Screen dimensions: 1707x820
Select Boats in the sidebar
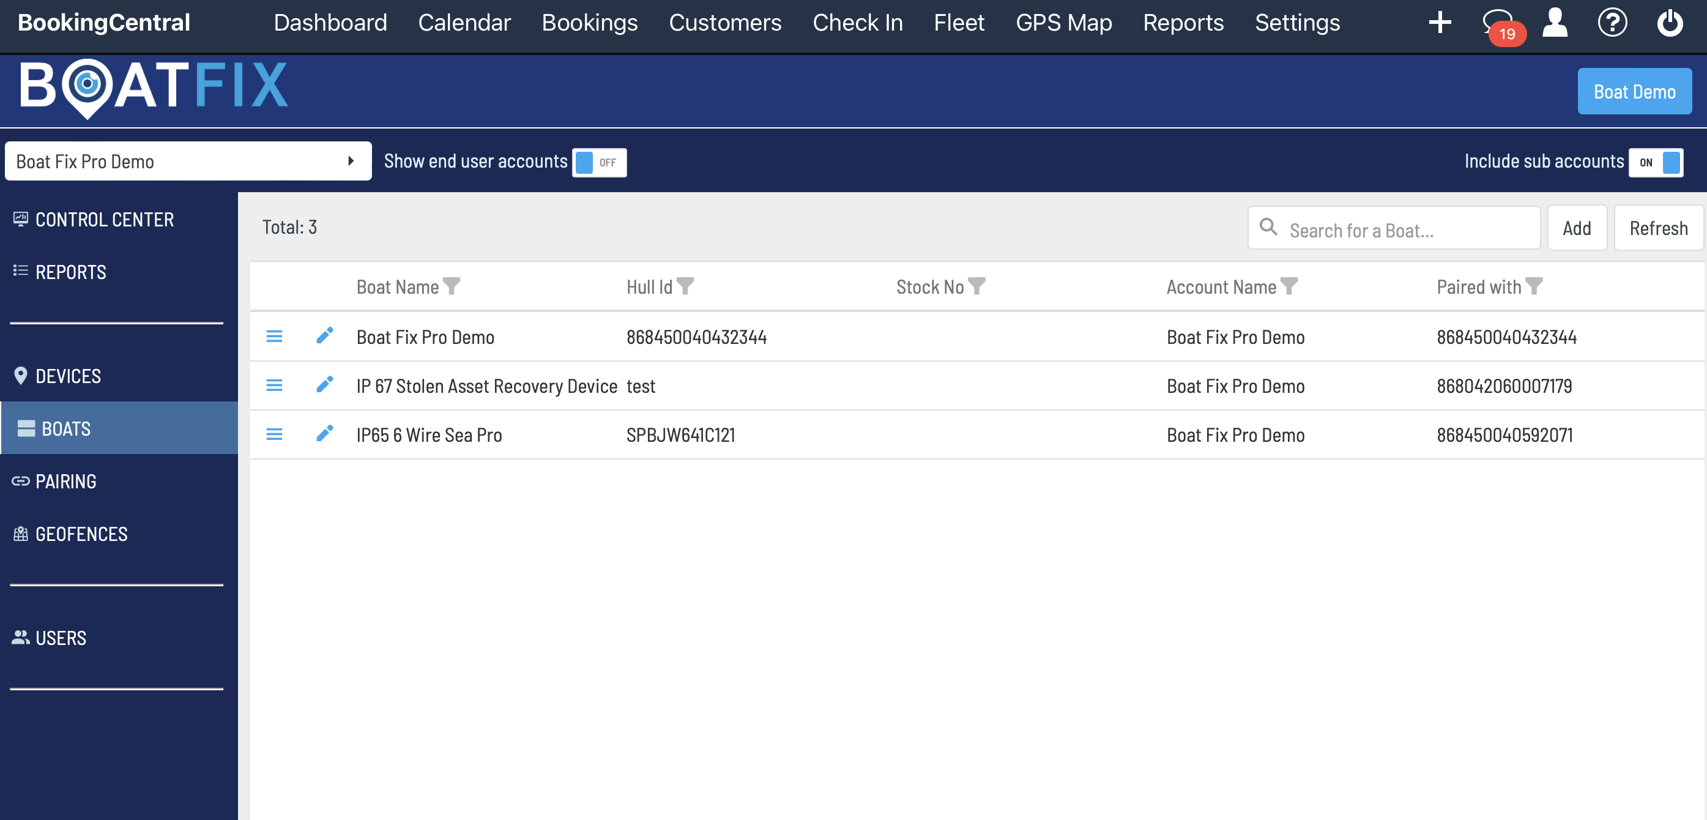click(x=119, y=428)
